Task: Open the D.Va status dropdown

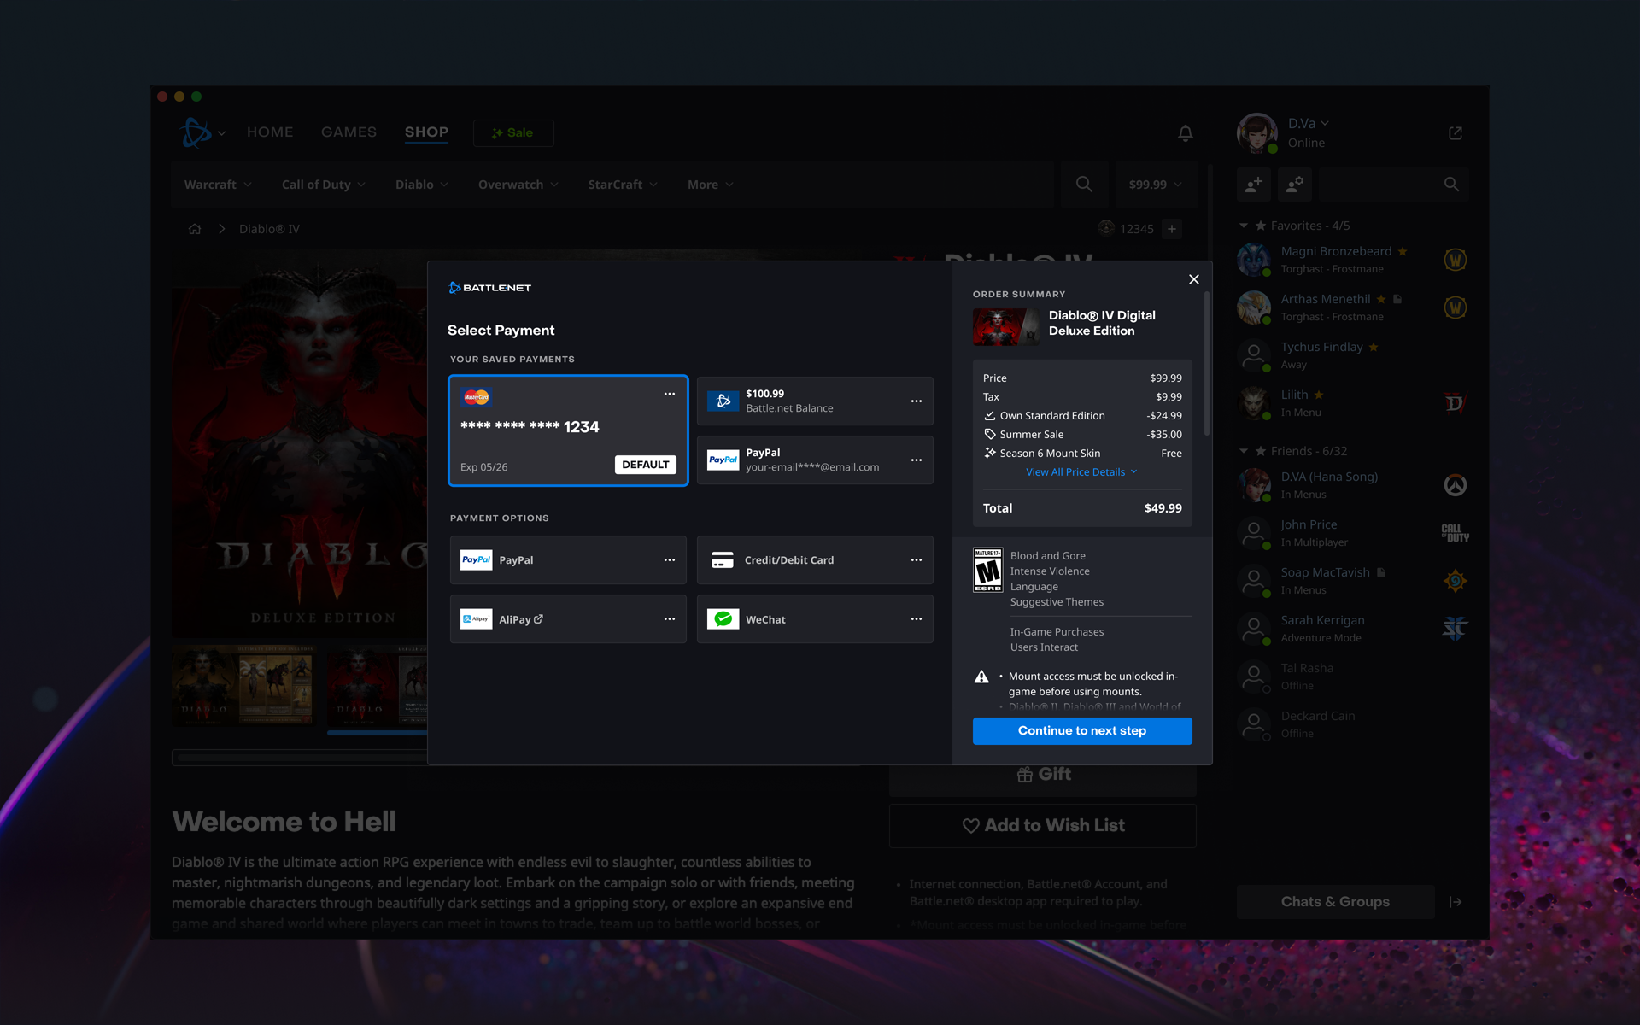Action: point(1309,124)
